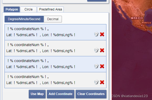Edit the second coordinate entry
152x100 pixels.
point(96,50)
